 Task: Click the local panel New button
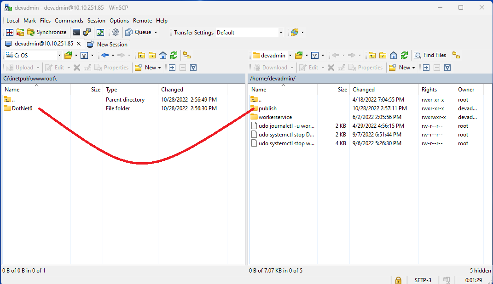pyautogui.click(x=148, y=68)
